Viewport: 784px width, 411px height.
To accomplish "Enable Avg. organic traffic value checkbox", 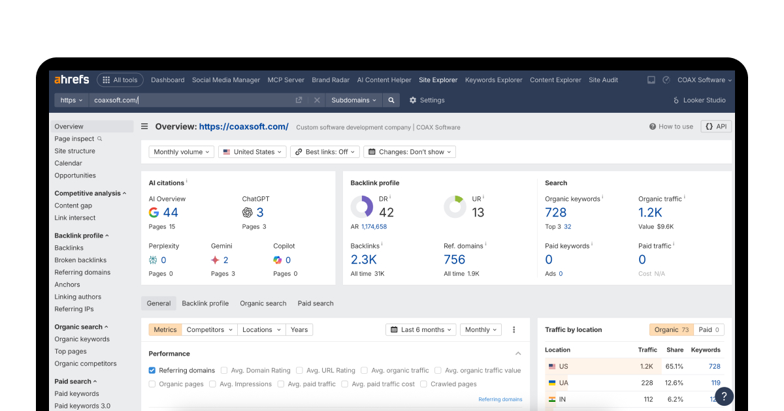I will tap(438, 371).
